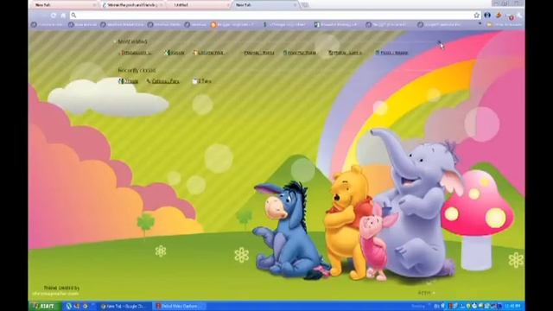553x311 pixels.
Task: Open the wrench settings menu icon
Action: pyautogui.click(x=520, y=16)
